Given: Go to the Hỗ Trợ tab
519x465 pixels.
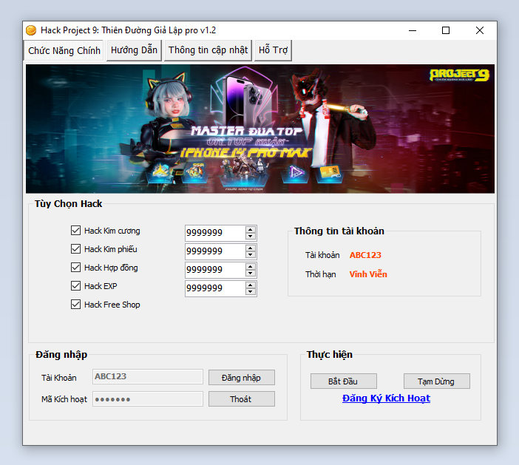Looking at the screenshot, I should click(274, 50).
